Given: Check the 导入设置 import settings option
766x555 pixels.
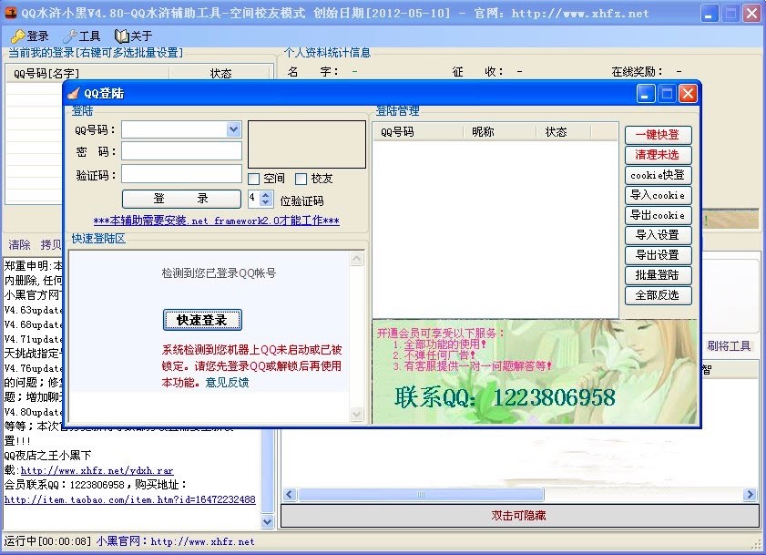Looking at the screenshot, I should pyautogui.click(x=658, y=235).
